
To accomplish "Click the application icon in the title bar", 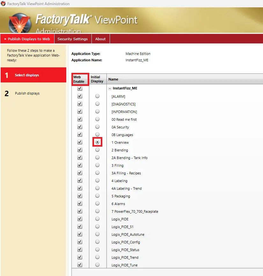I will [x=3, y=4].
